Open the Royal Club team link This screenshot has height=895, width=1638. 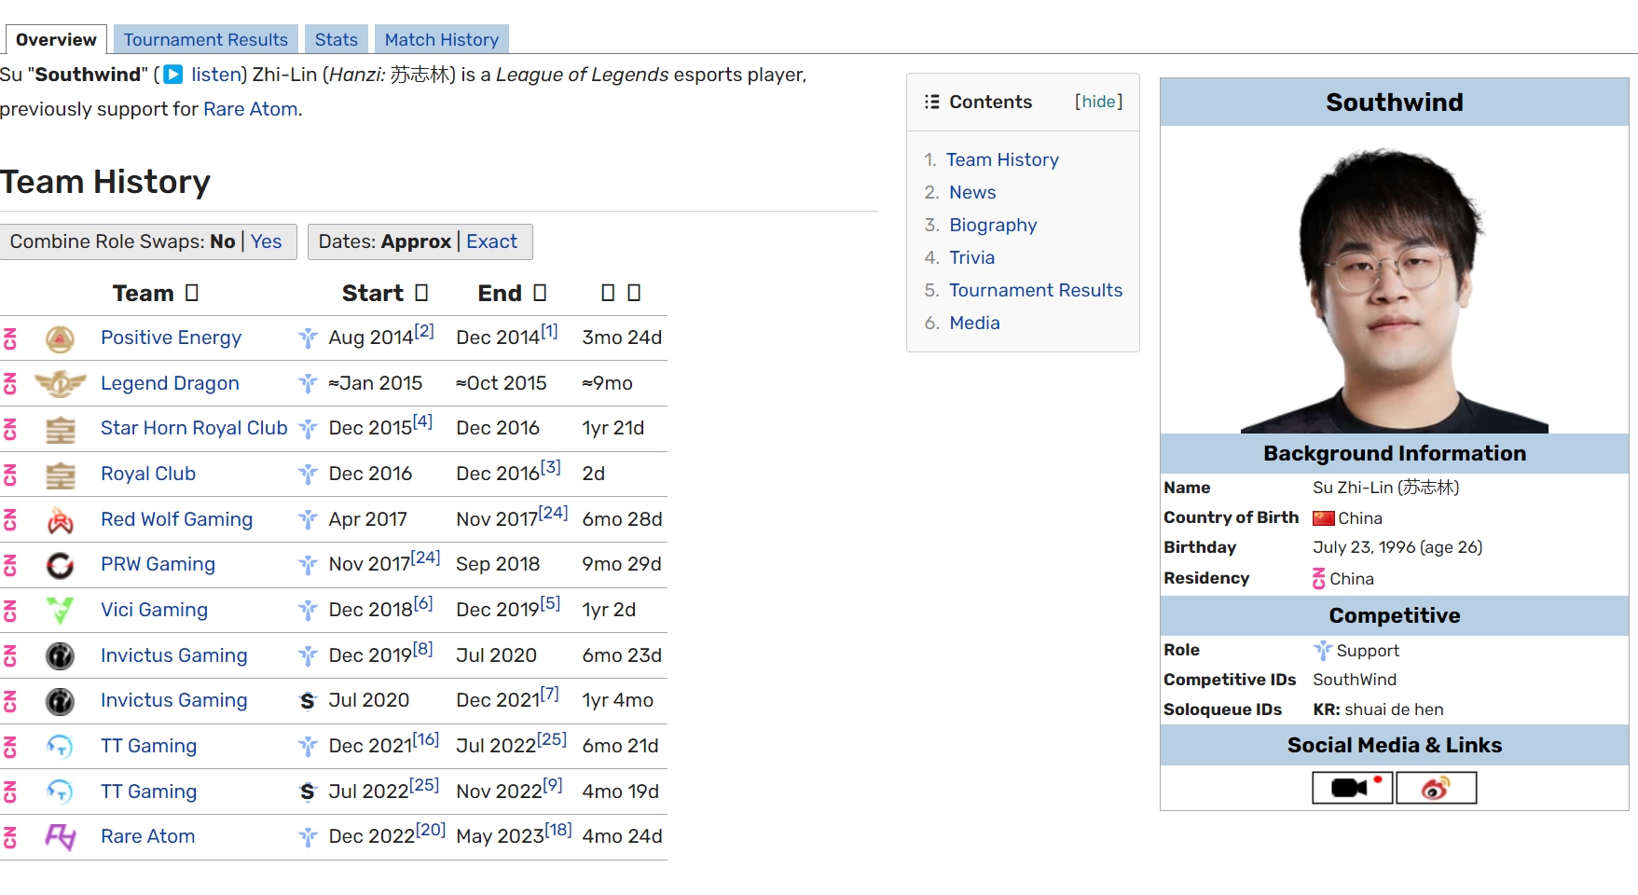point(148,474)
